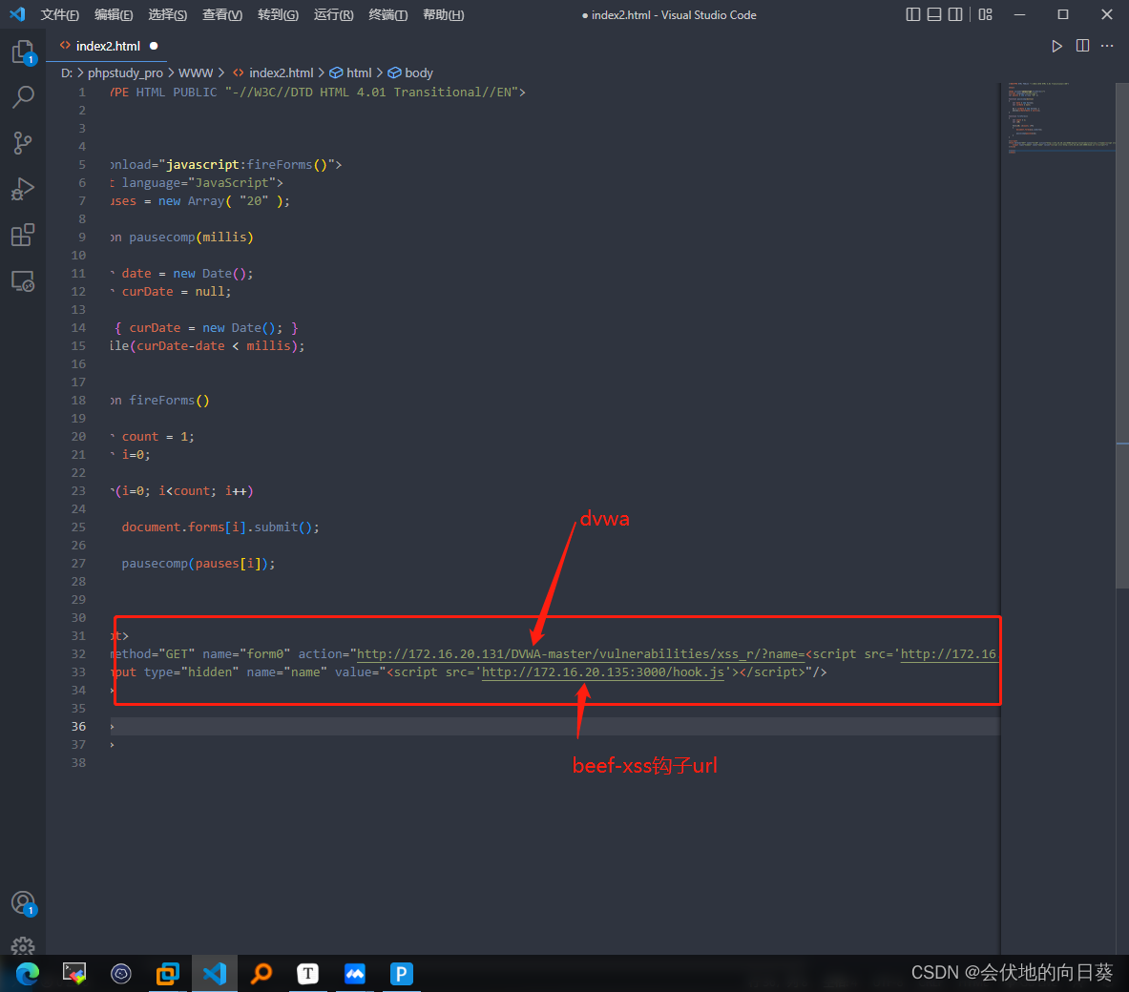
Task: Click breadcrumb index2.html file
Action: (273, 72)
